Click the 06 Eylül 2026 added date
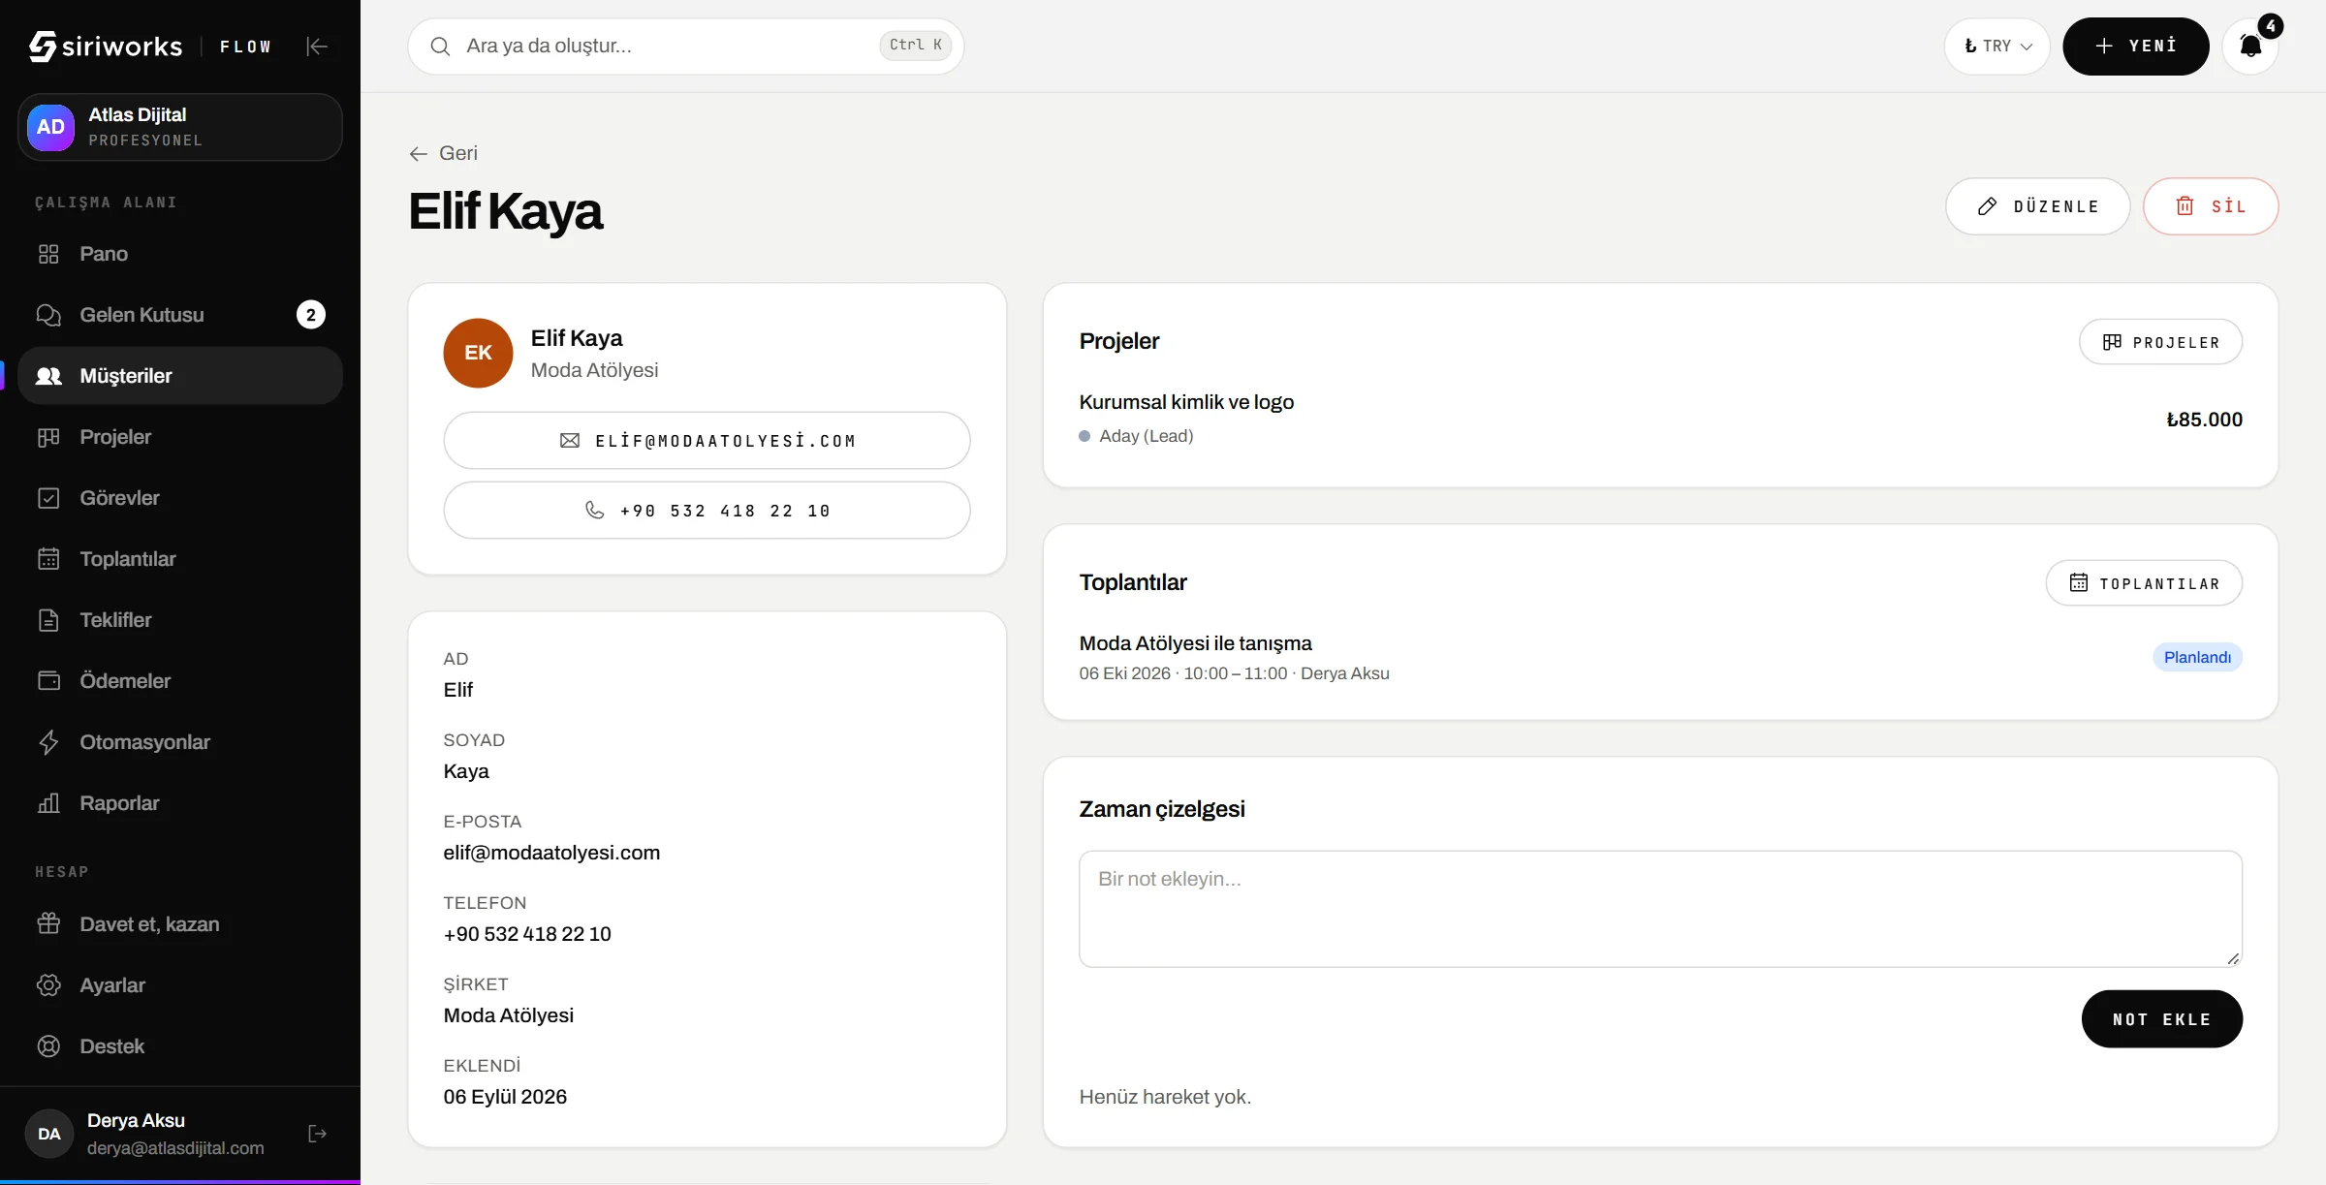 tap(505, 1097)
